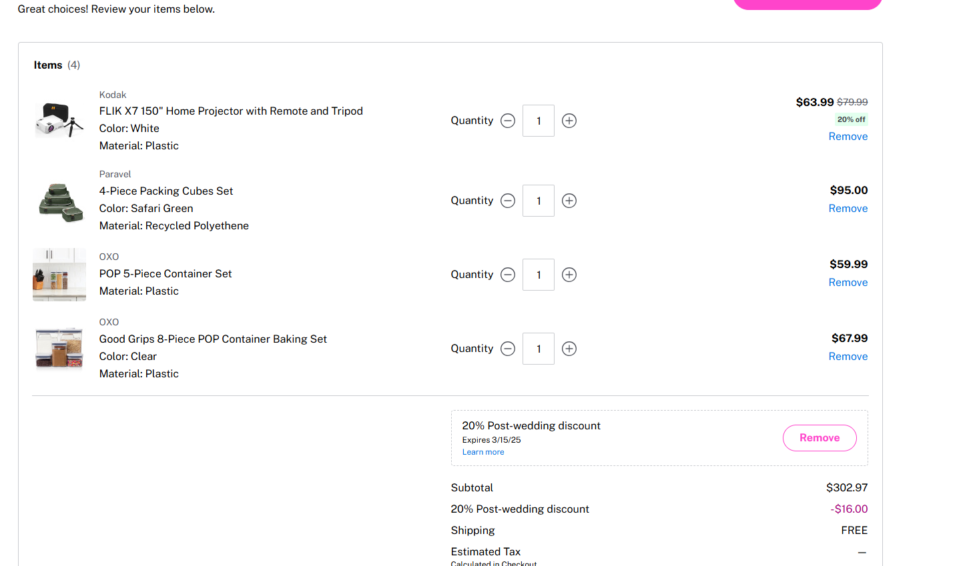971x566 pixels.
Task: Click Color: Safari Green text
Action: point(146,209)
